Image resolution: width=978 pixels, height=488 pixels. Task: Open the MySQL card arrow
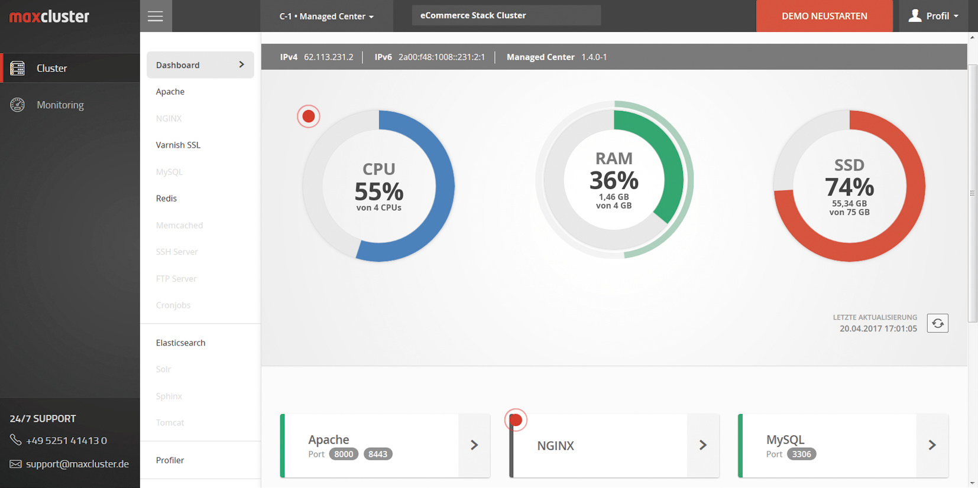[932, 445]
